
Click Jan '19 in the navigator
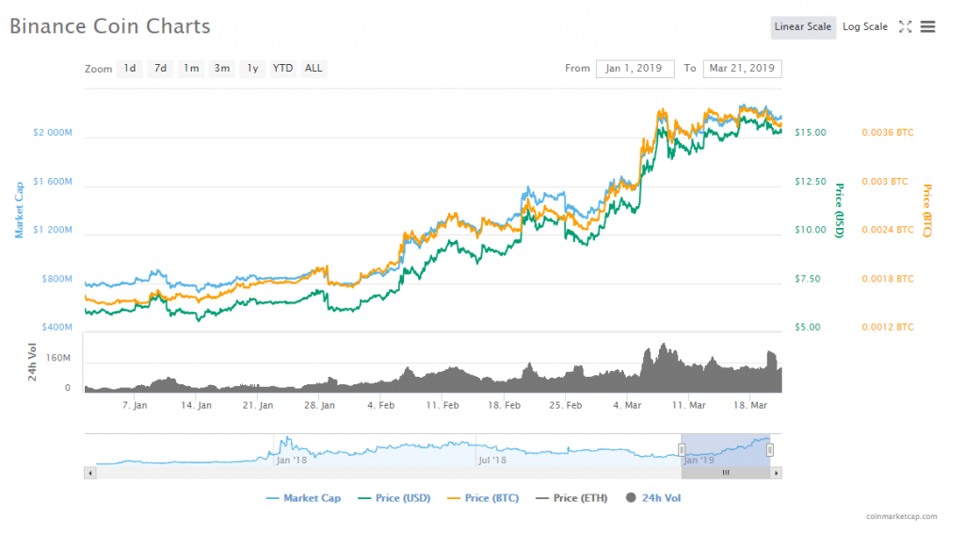pyautogui.click(x=699, y=461)
